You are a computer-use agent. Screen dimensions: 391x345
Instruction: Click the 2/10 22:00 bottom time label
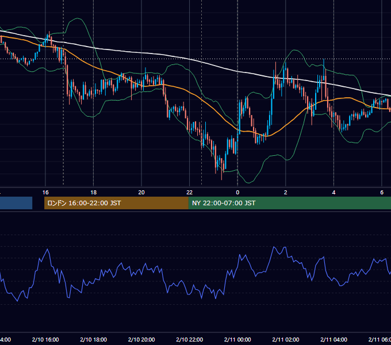(190, 339)
